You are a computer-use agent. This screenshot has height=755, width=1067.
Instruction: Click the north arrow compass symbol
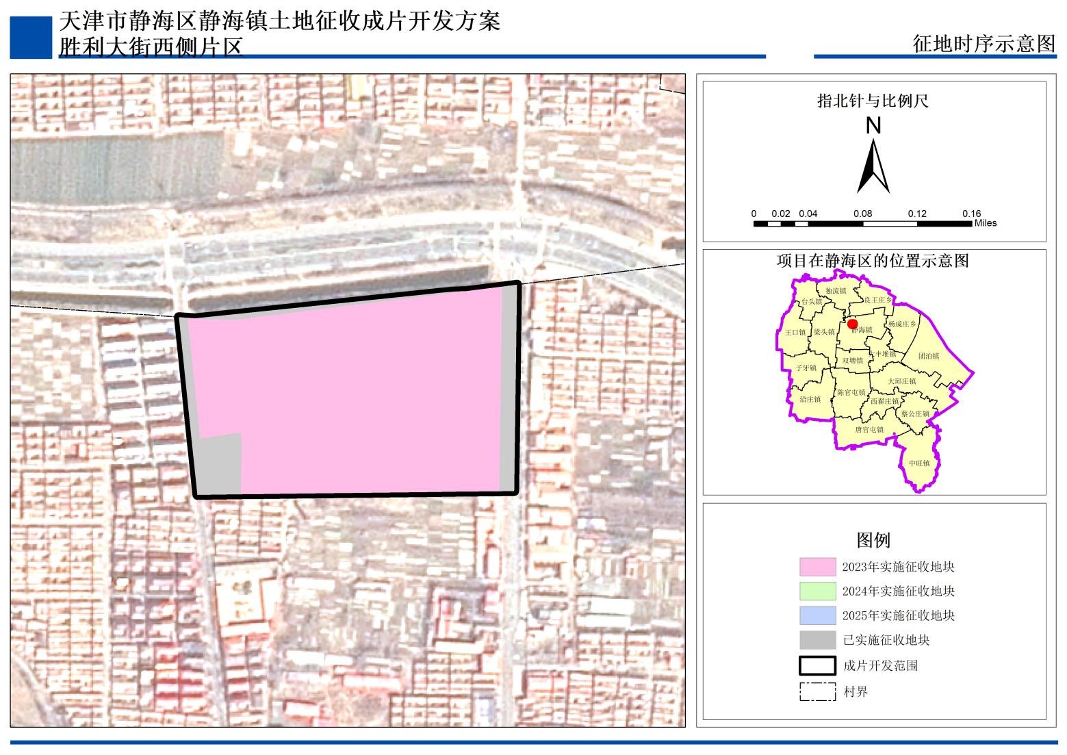coord(873,165)
